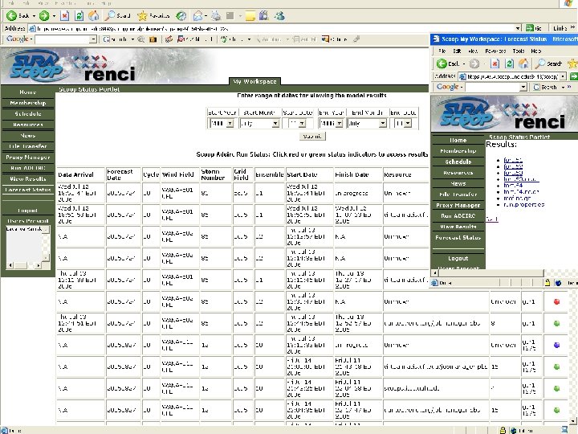Screen dimensions: 578x434
Task: Select the My Workspace tab
Action: coord(254,81)
